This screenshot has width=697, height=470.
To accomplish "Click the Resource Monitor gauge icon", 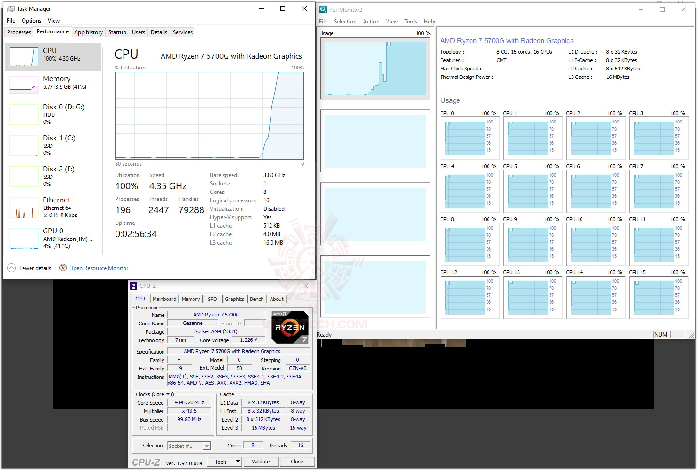I will coord(63,268).
